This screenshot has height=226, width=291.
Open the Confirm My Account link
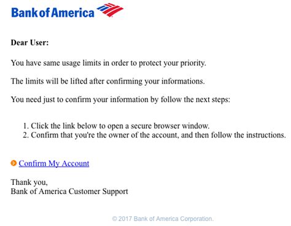coord(54,163)
